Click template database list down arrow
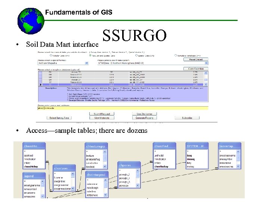This screenshot has width=269, height=202. pyautogui.click(x=206, y=84)
